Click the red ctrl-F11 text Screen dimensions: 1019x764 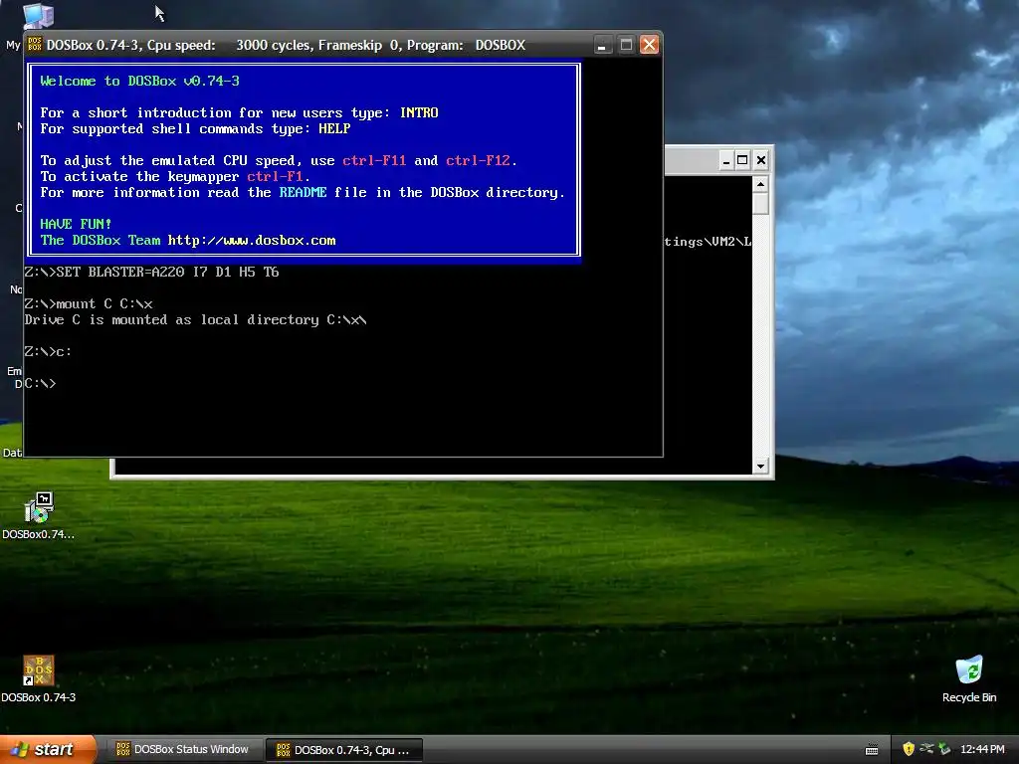[x=374, y=160]
